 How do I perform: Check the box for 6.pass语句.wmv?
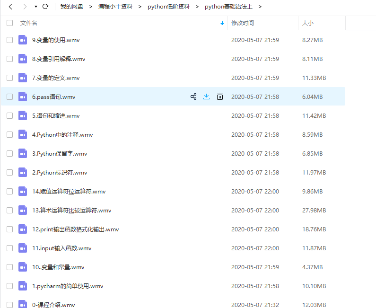(9, 97)
